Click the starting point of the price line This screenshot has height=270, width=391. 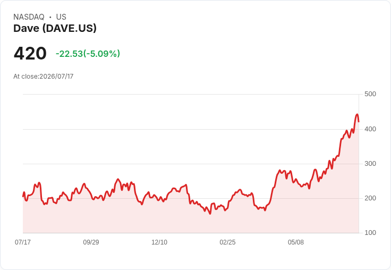23,196
